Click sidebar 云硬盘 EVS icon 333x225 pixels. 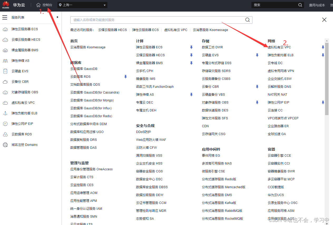(x=5, y=71)
